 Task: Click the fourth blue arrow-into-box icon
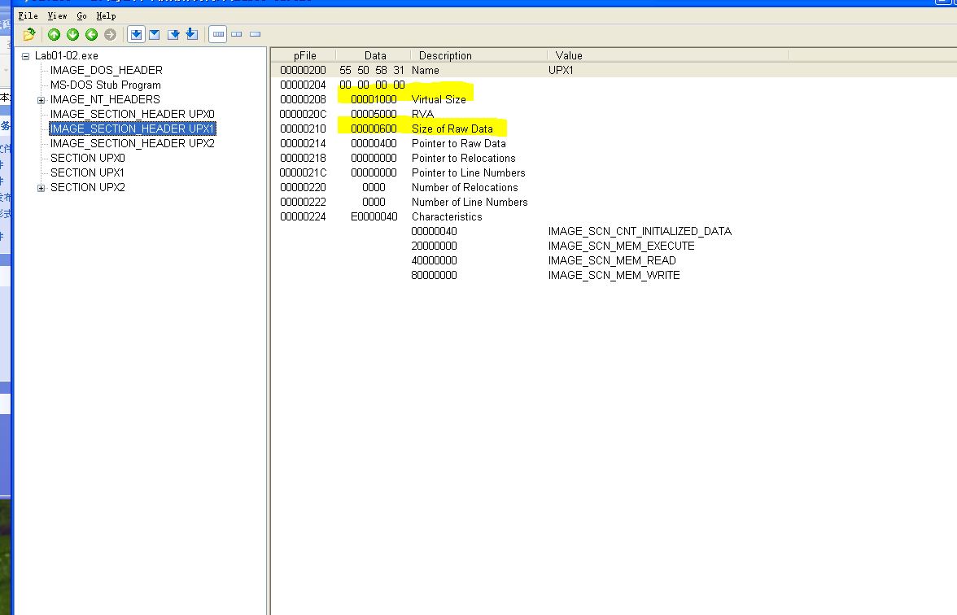tap(192, 35)
